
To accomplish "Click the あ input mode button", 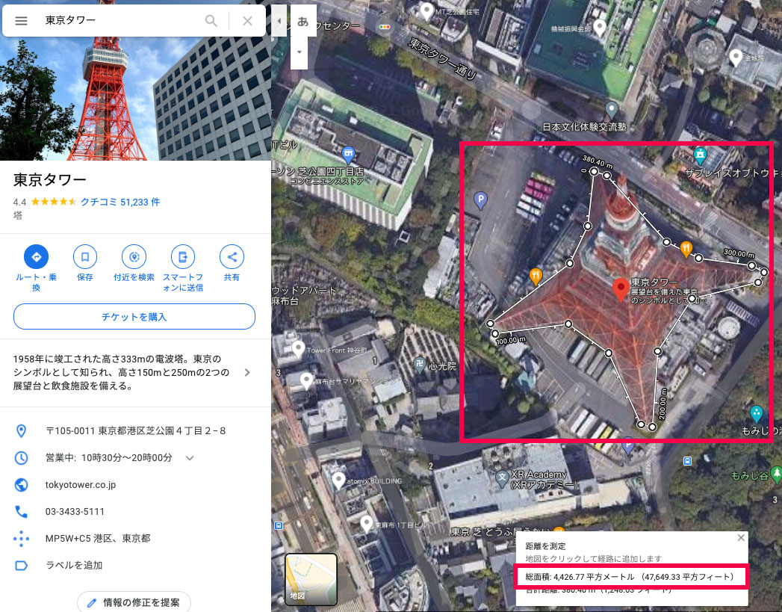I will coord(302,21).
